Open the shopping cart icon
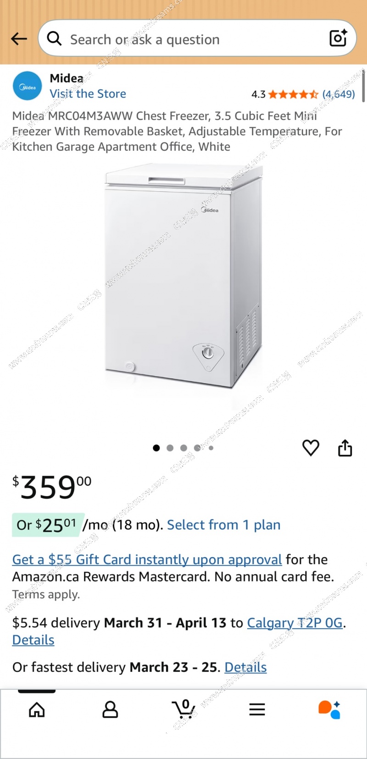367x759 pixels. pyautogui.click(x=183, y=709)
